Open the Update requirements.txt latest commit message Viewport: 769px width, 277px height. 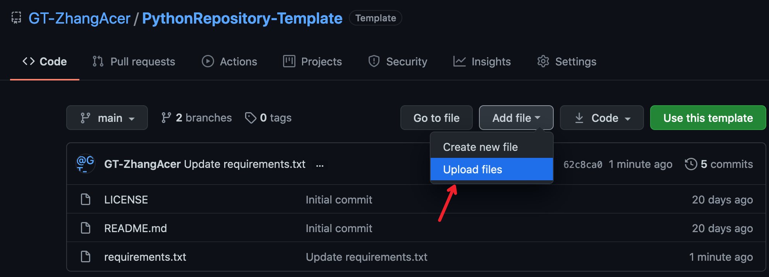(x=245, y=164)
